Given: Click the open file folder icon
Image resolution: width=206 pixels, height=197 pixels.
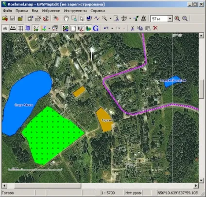Looking at the screenshot, I should tap(5, 18).
